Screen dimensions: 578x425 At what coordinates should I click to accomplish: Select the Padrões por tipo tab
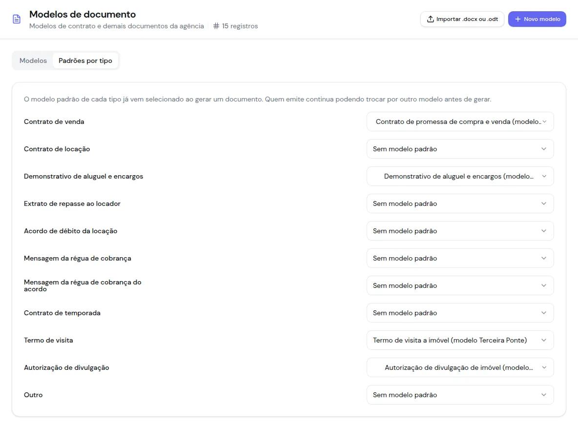[x=85, y=61]
